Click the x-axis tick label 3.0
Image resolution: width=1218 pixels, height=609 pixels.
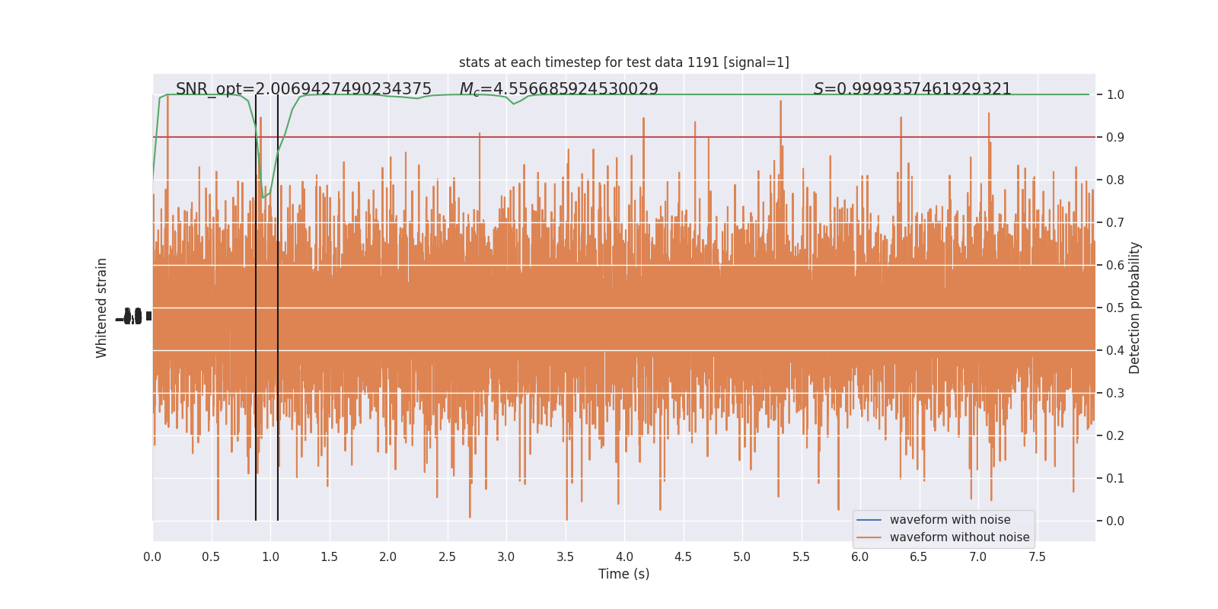[x=506, y=557]
